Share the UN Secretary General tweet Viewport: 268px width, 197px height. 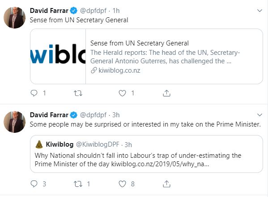166,93
